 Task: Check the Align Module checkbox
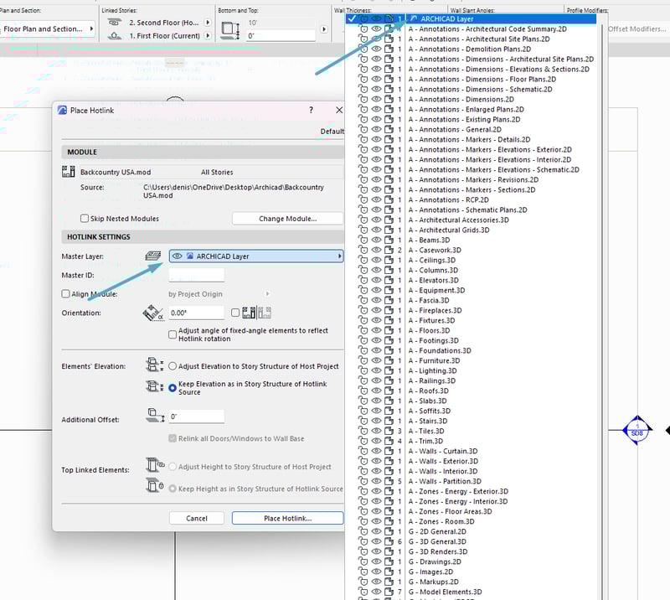pyautogui.click(x=66, y=294)
